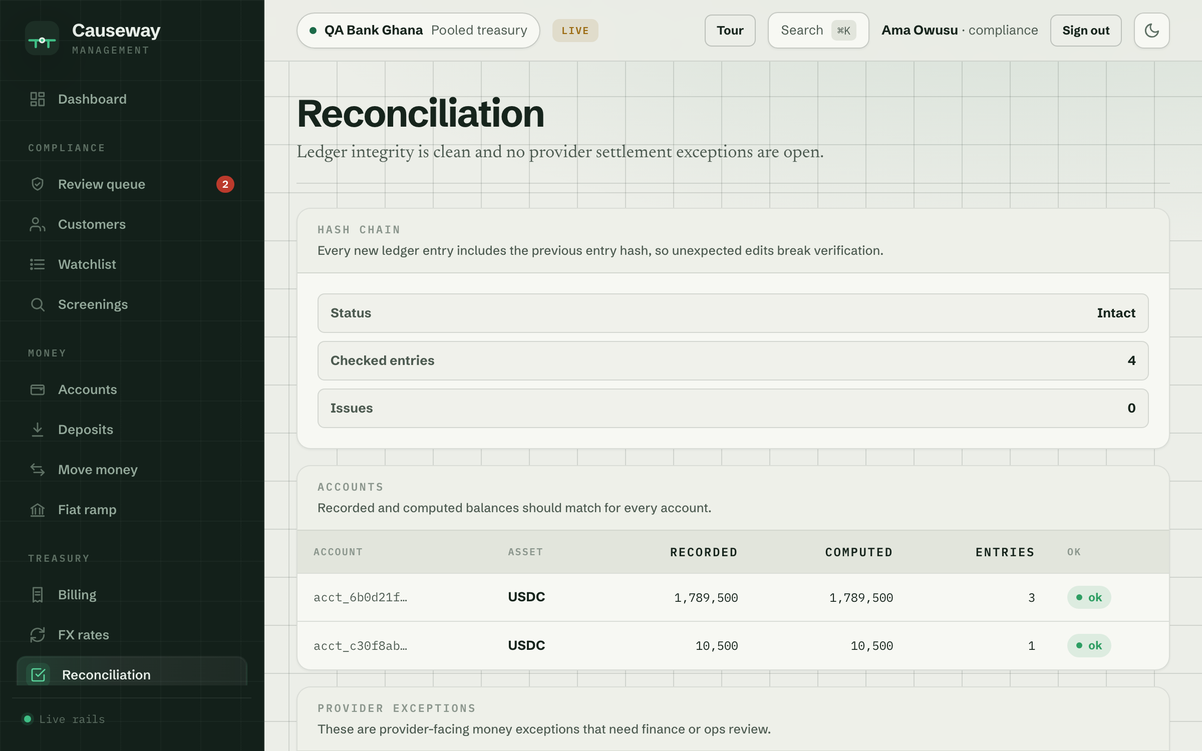Click the ok badge for acct_6b0d21f
The image size is (1202, 751).
pos(1089,597)
